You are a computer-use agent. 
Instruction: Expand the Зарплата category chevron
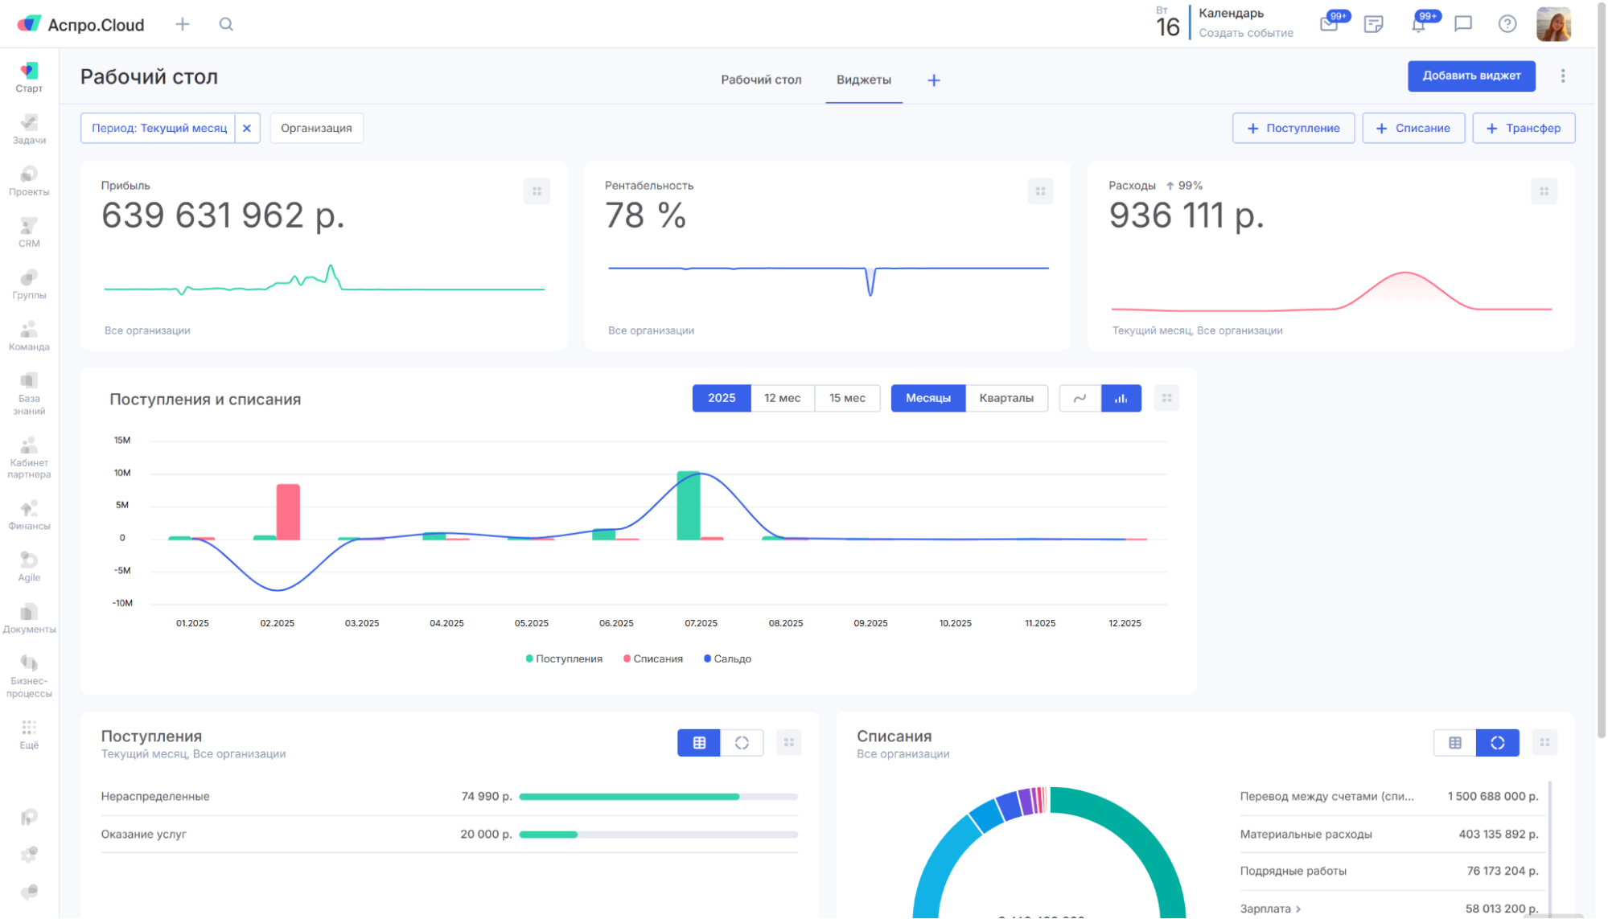click(1298, 909)
